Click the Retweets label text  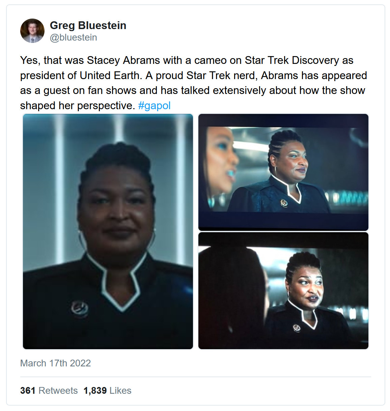coord(58,390)
